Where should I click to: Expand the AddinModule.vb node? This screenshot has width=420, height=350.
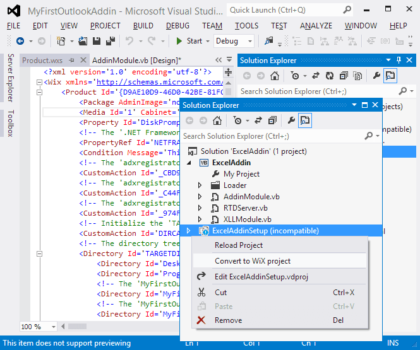click(x=200, y=197)
